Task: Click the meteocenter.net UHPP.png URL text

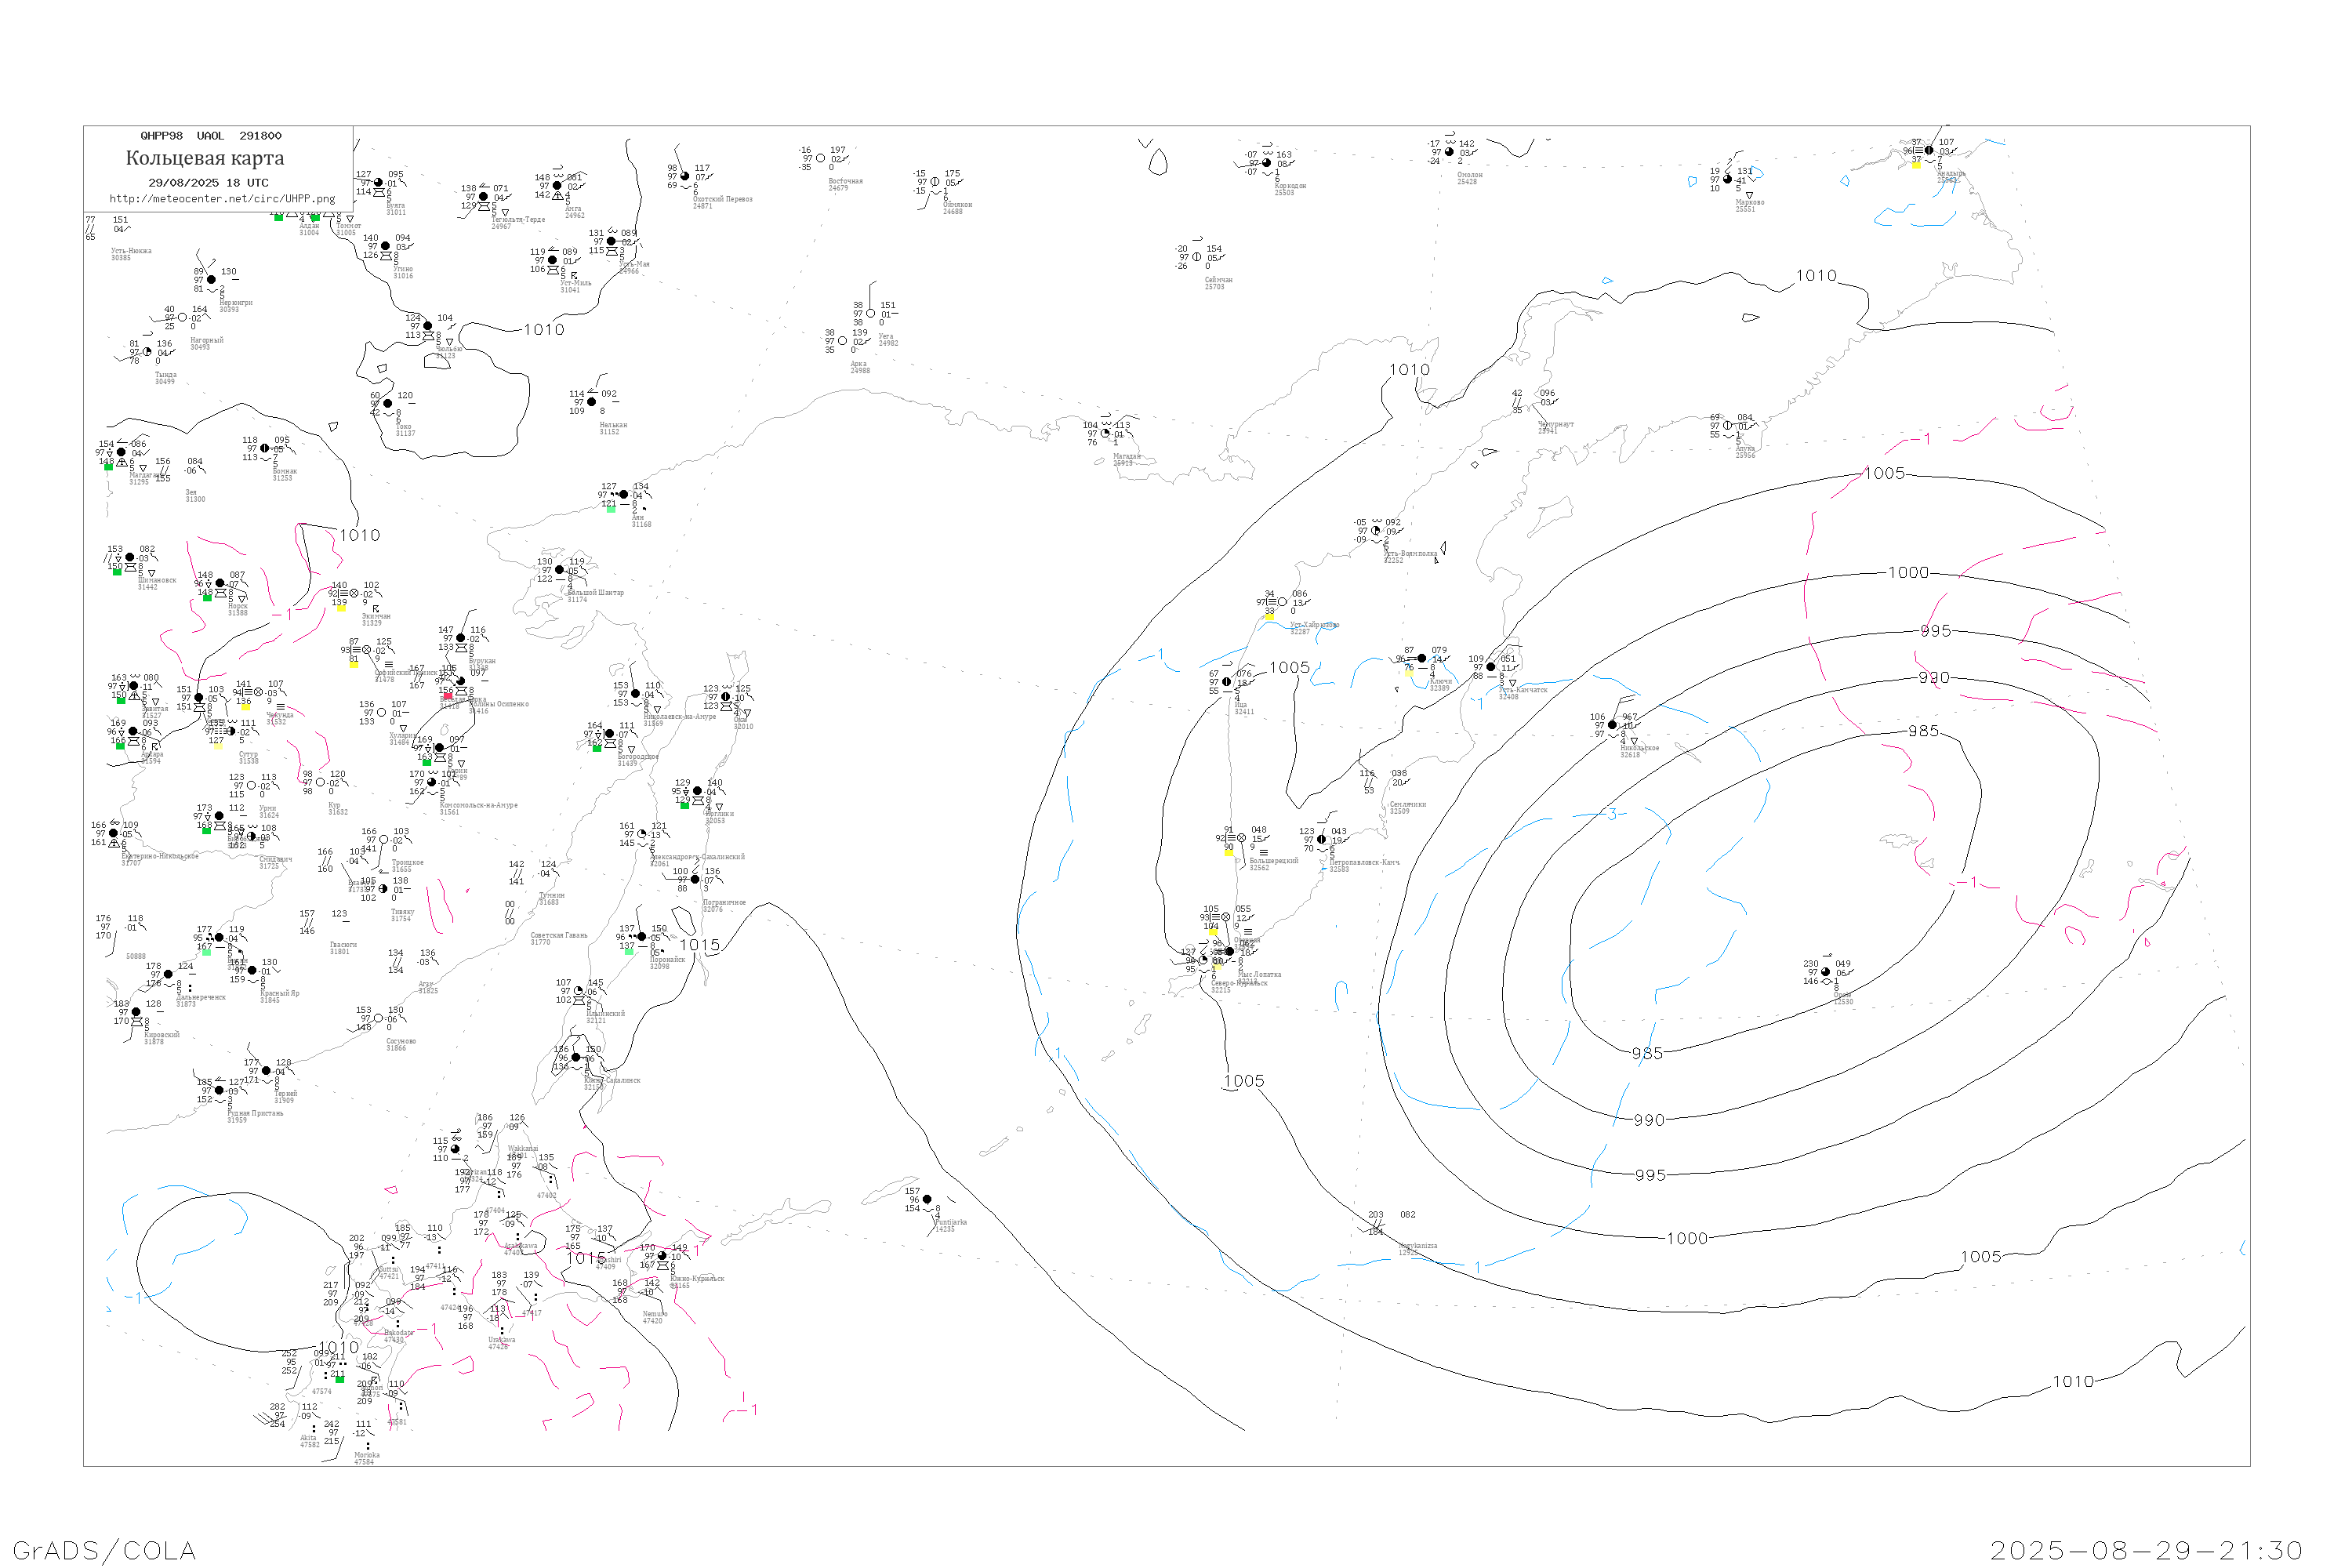Action: tap(222, 199)
